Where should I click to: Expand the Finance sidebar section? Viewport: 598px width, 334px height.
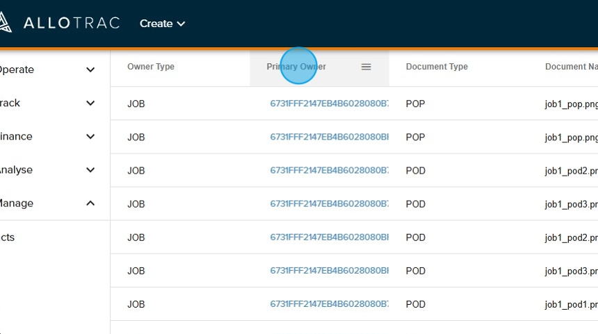pos(90,136)
